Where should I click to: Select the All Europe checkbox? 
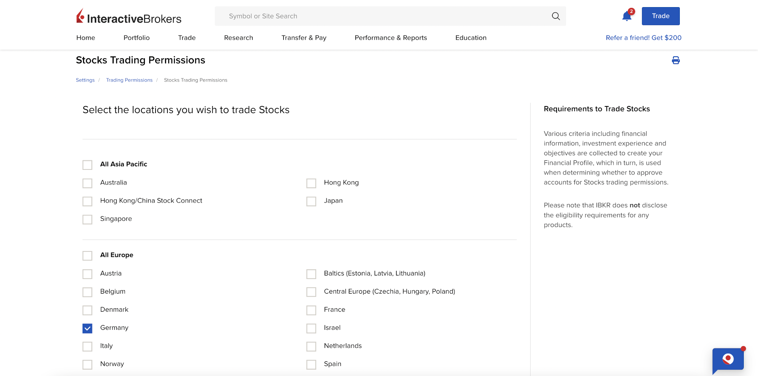87,256
